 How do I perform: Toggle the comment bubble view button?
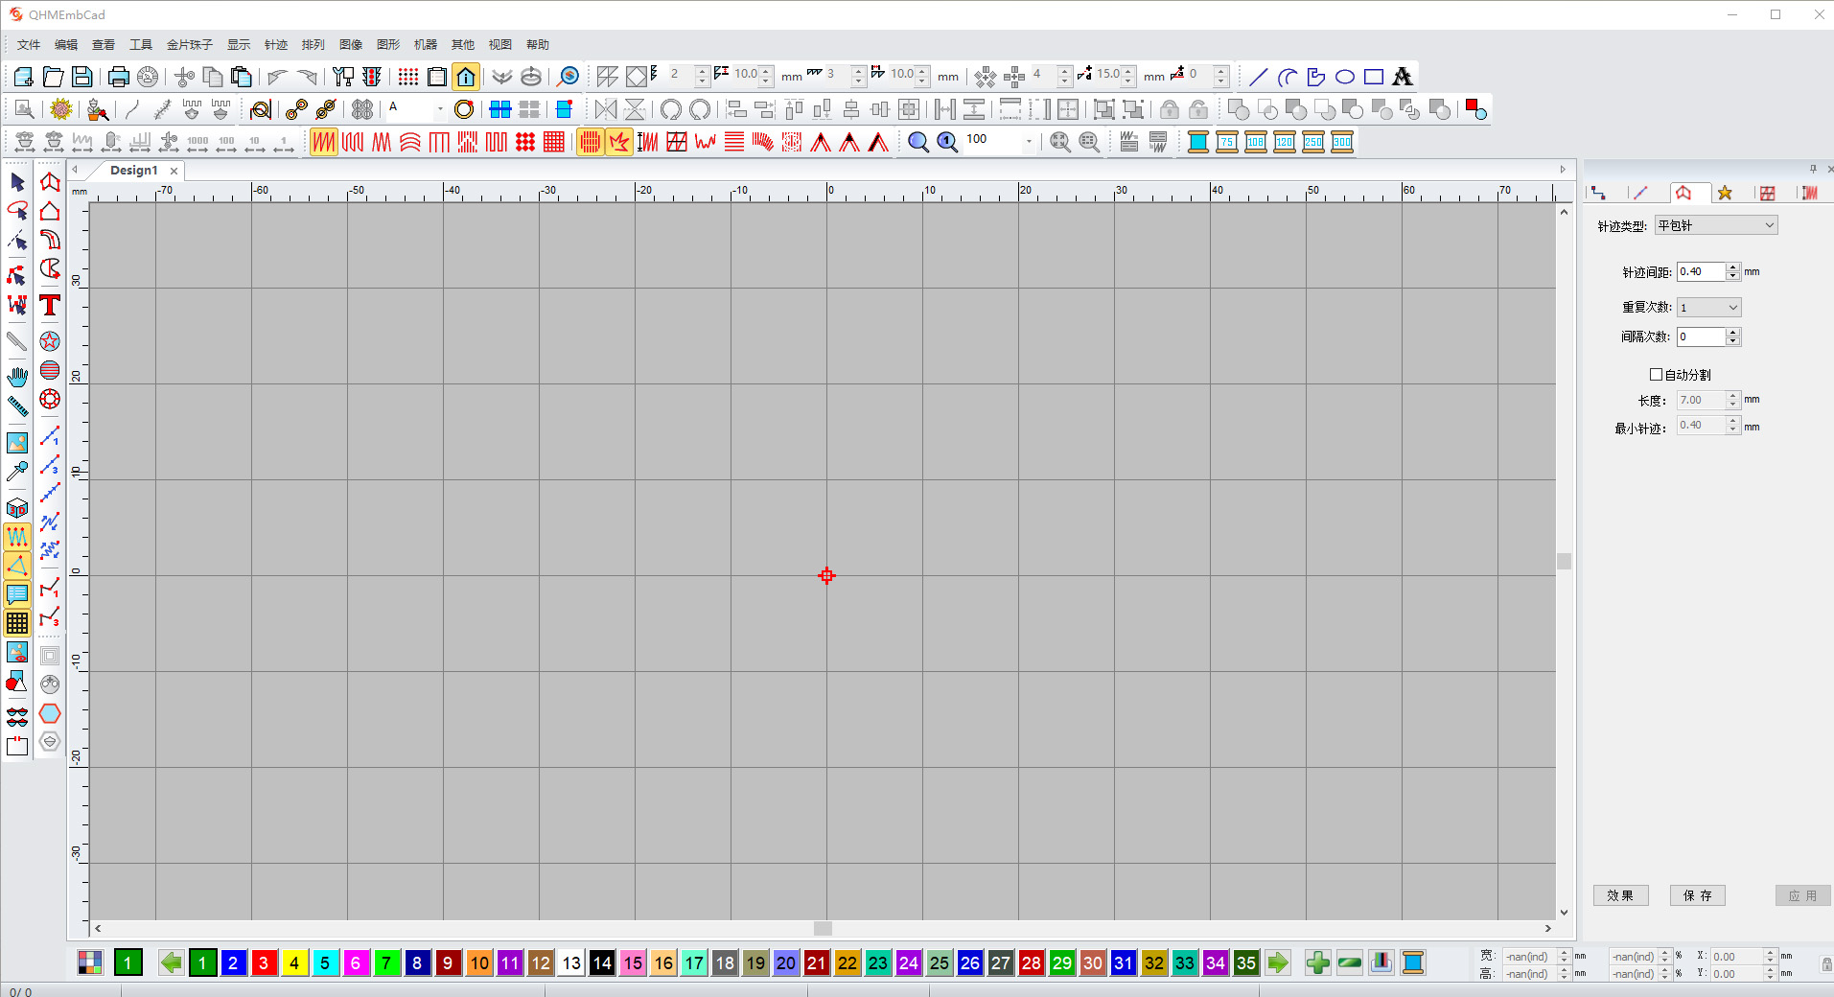[17, 594]
